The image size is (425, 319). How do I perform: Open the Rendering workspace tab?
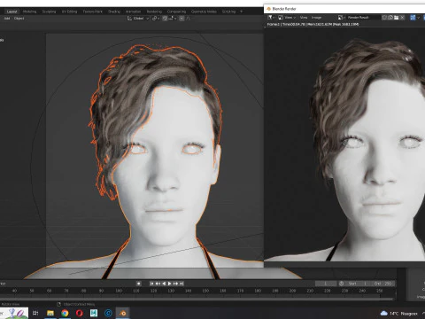(x=154, y=12)
